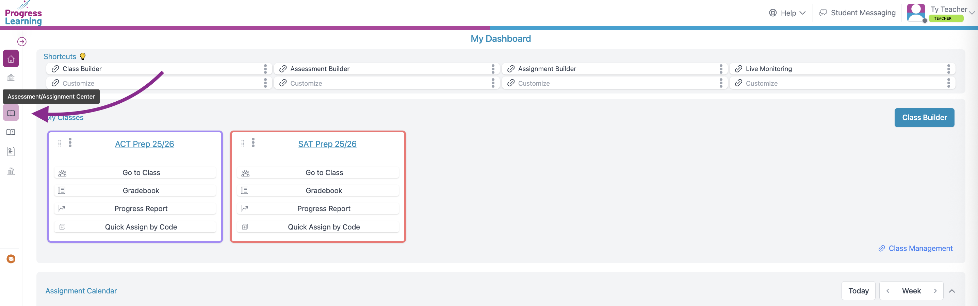Open Assessment/Assignment Center sidebar icon
Image resolution: width=978 pixels, height=306 pixels.
(11, 113)
